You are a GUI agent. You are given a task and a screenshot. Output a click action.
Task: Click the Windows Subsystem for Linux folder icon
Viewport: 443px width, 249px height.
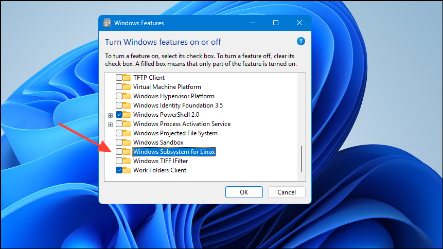[x=127, y=152]
